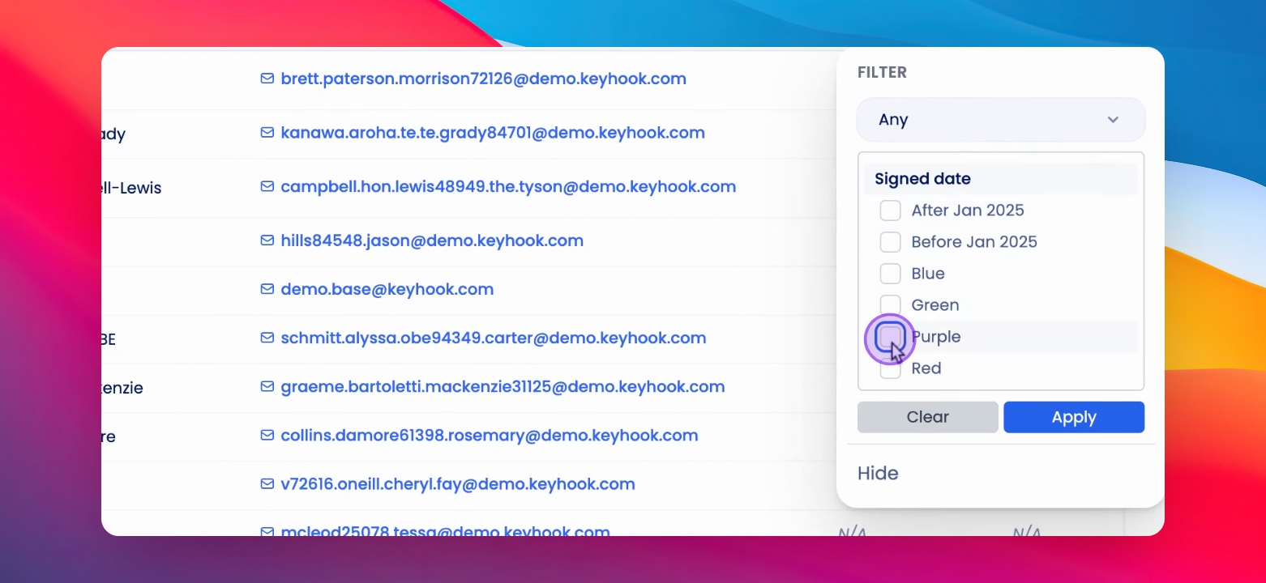The height and width of the screenshot is (583, 1266).
Task: Click the Clear button
Action: pos(927,417)
